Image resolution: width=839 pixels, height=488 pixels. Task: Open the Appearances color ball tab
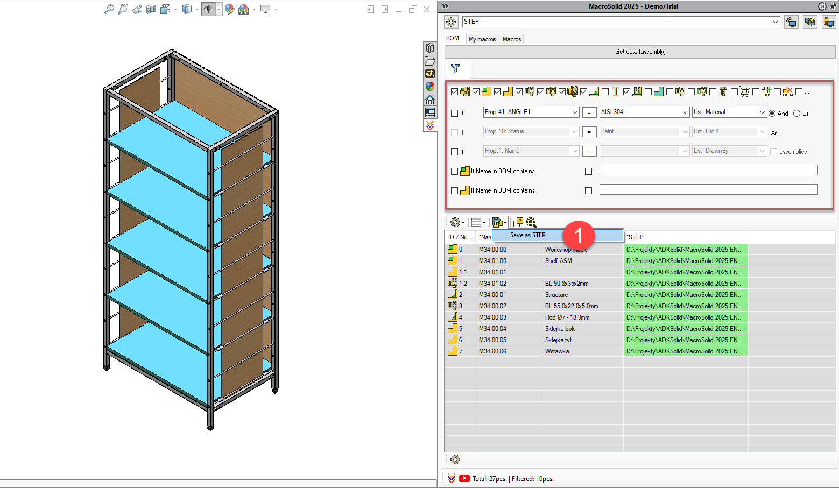[x=430, y=87]
